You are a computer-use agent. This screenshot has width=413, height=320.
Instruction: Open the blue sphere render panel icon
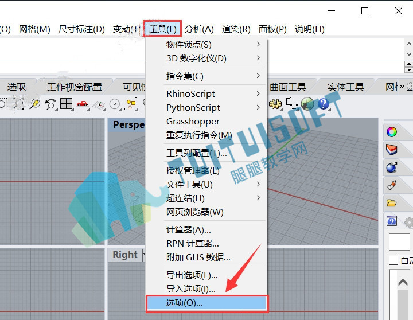(391, 167)
